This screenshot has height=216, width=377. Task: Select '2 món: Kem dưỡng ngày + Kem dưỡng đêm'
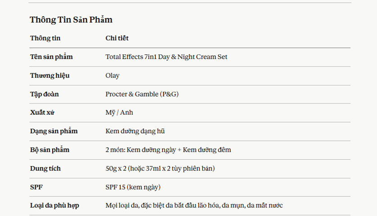pos(168,150)
